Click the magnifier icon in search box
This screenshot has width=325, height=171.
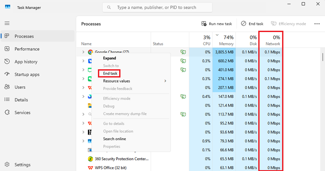tap(109, 7)
